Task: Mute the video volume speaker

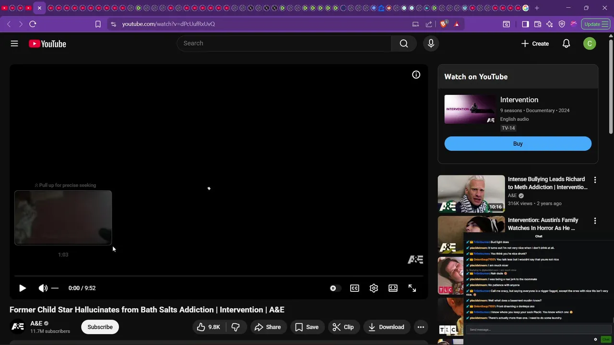Action: pyautogui.click(x=43, y=288)
